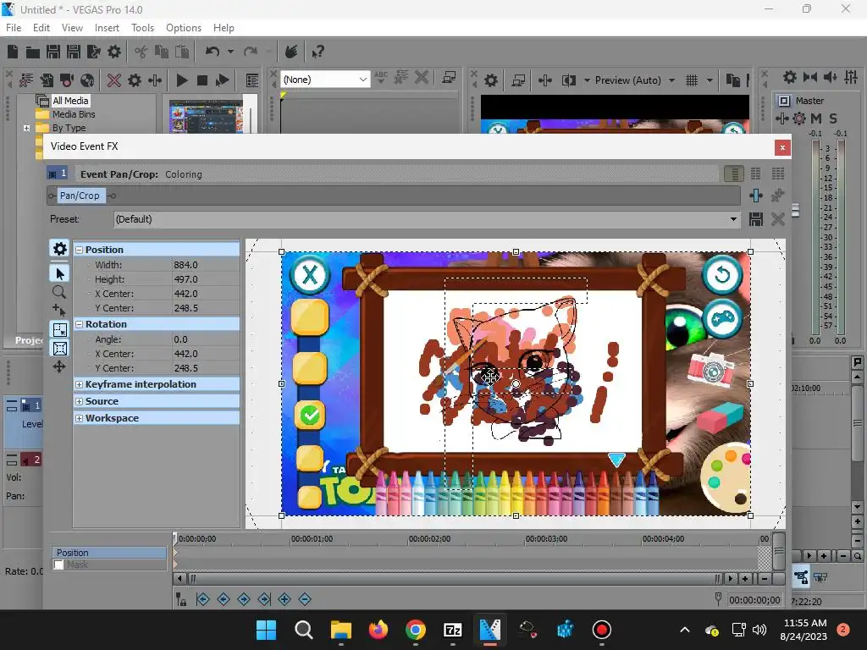
Task: Click the What's This help icon
Action: coord(318,52)
